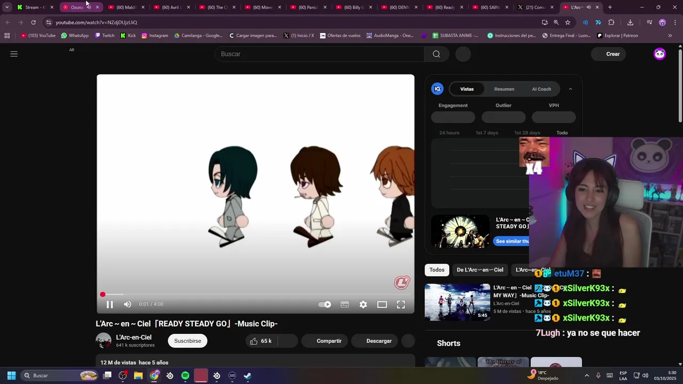Reload the page with the refresh button

pyautogui.click(x=33, y=22)
